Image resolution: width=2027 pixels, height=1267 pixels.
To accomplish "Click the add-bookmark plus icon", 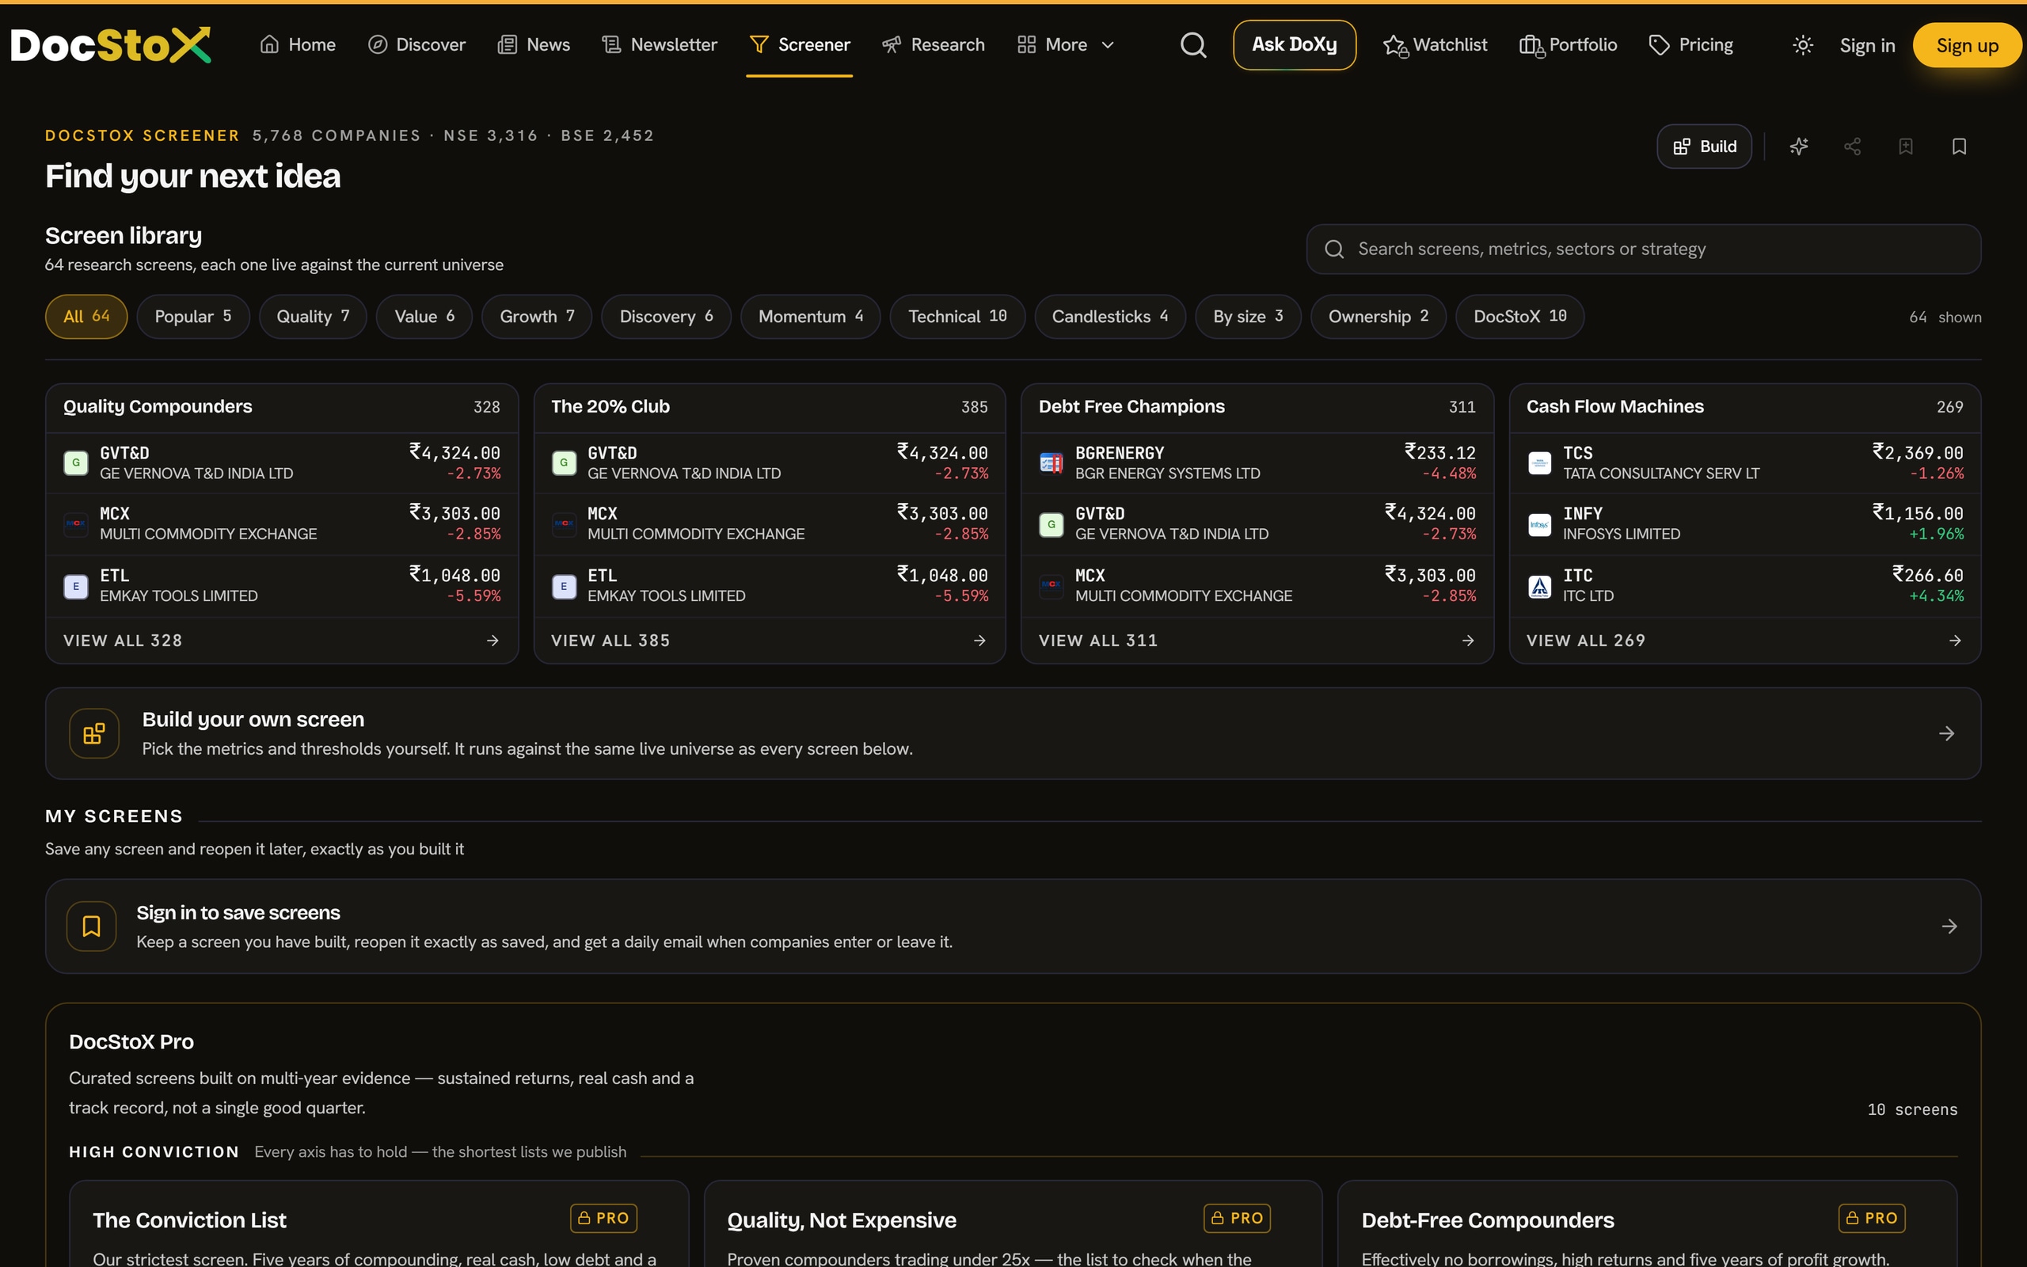I will pos(1906,146).
